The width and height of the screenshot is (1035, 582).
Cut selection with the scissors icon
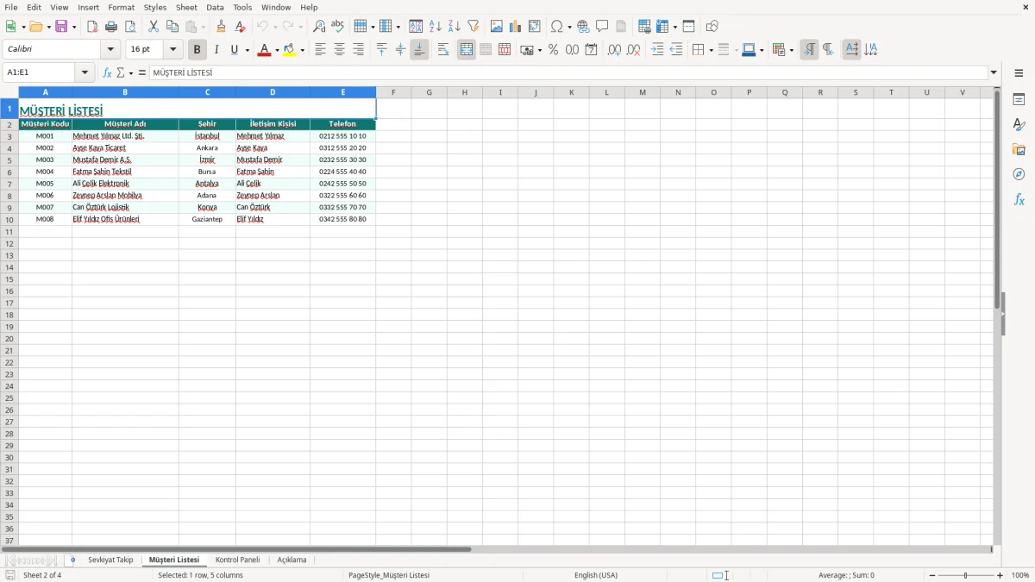154,27
